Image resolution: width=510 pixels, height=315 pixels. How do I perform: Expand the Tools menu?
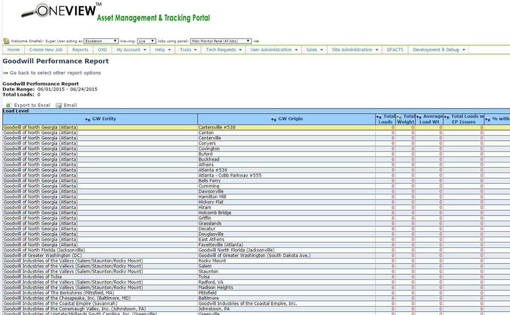(x=188, y=50)
